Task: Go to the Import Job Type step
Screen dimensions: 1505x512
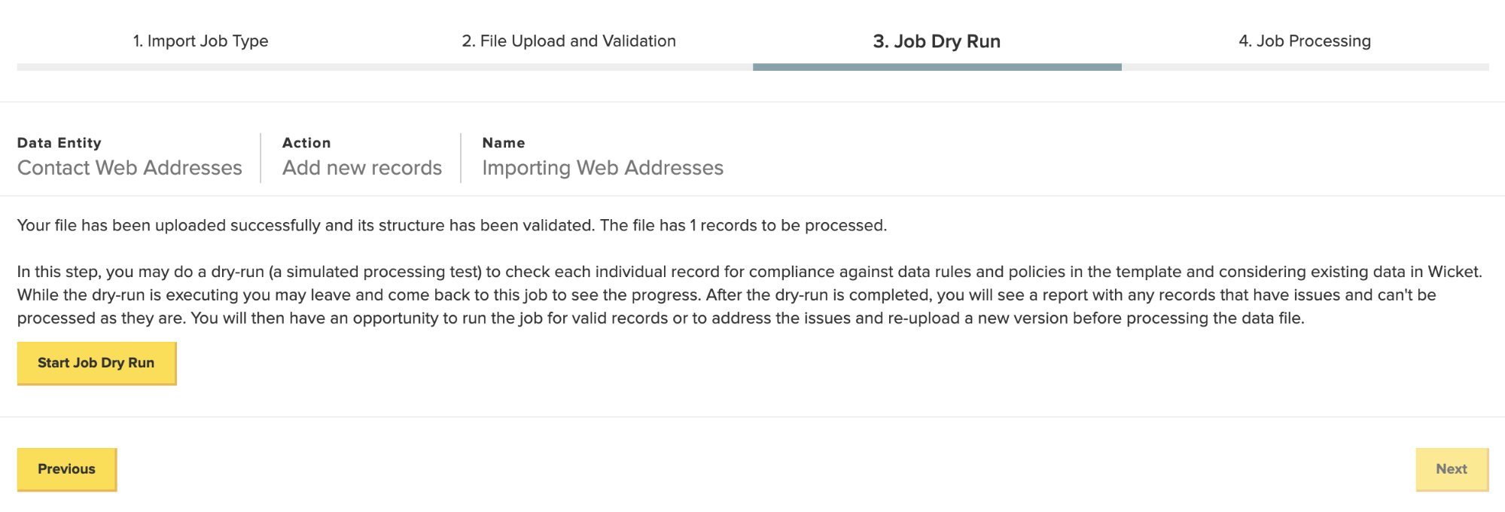Action: pyautogui.click(x=200, y=41)
